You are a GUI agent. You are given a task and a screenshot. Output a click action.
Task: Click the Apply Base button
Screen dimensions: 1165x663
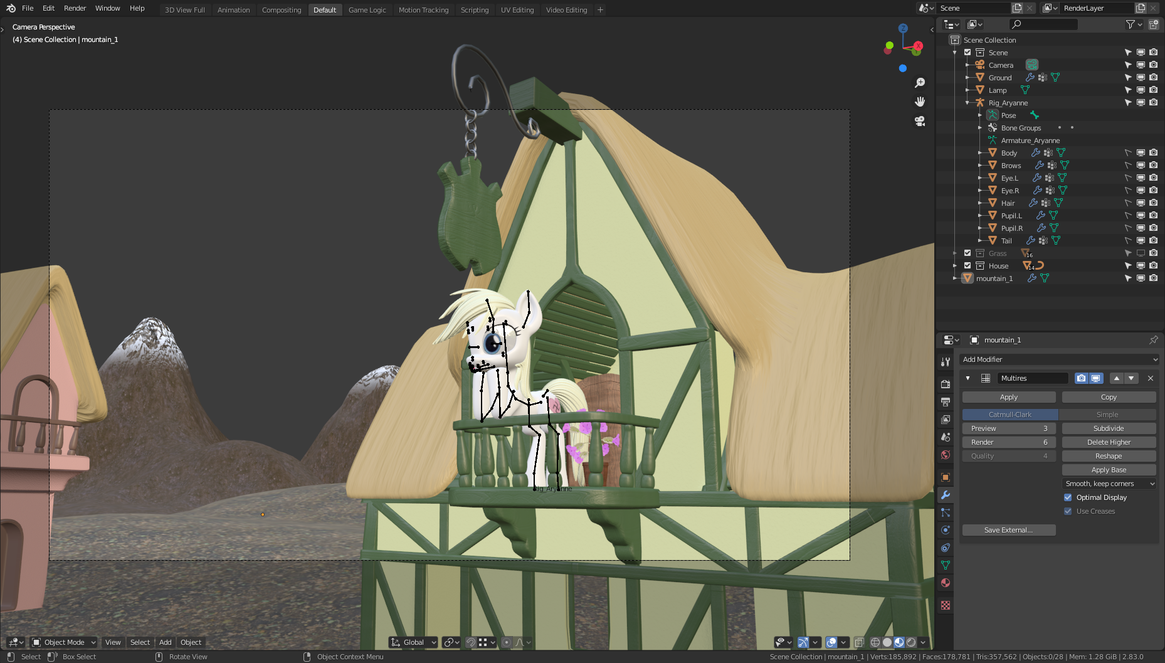coord(1108,470)
